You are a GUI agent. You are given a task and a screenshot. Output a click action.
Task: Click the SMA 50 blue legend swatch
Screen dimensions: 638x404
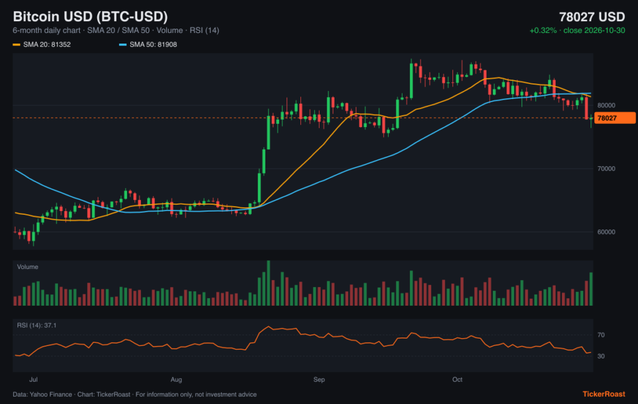point(123,45)
